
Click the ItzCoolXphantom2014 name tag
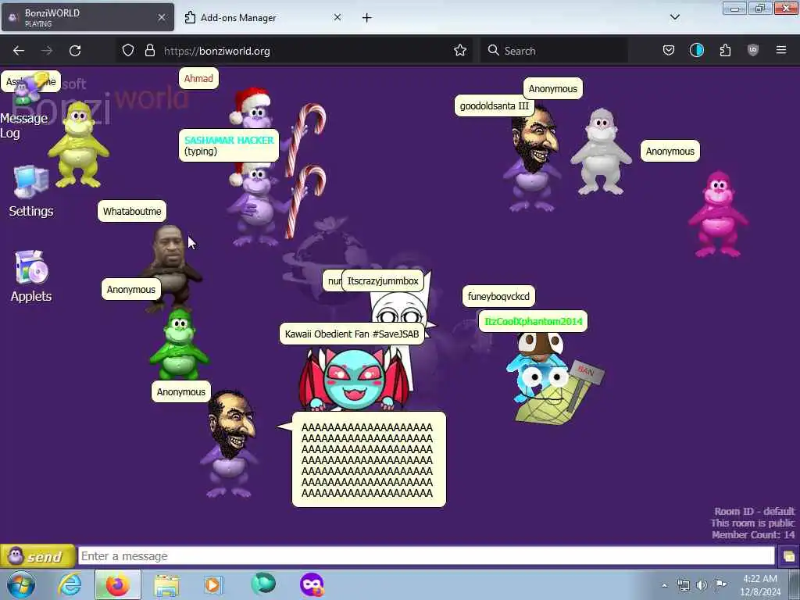pos(533,321)
